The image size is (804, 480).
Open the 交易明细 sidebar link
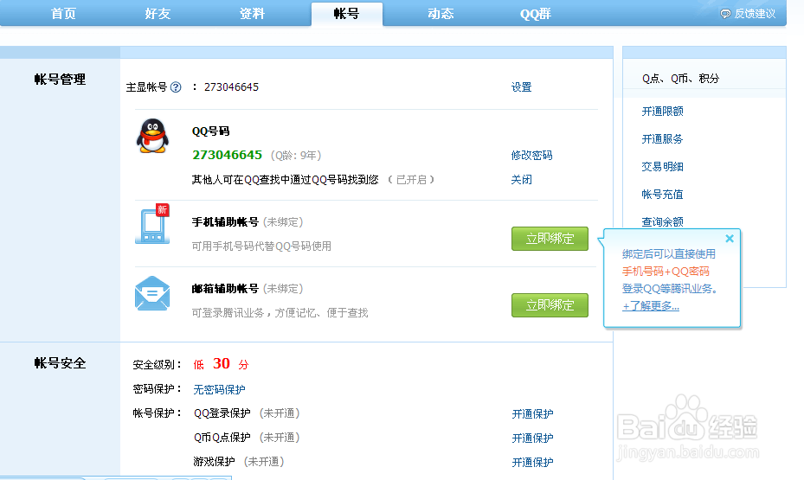click(x=662, y=167)
